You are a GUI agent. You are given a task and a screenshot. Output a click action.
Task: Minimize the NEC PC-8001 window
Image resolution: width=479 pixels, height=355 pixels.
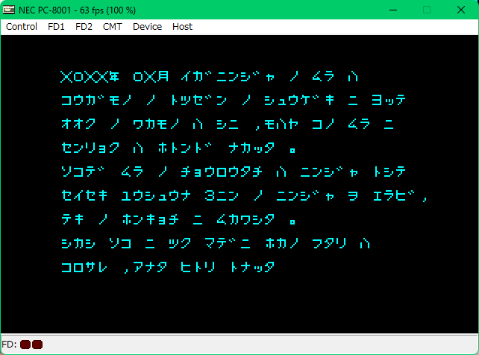pos(393,10)
